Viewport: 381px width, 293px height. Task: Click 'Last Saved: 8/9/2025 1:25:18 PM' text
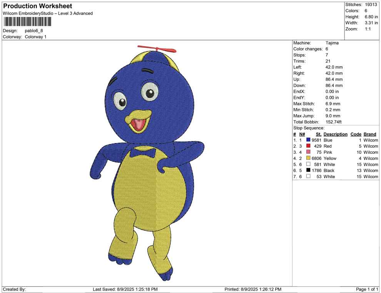[x=125, y=289]
